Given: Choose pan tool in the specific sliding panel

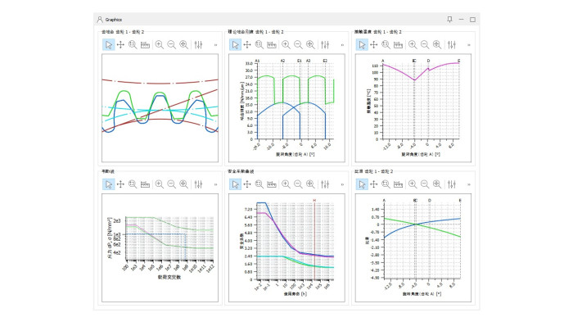Looking at the screenshot, I should tap(374, 184).
